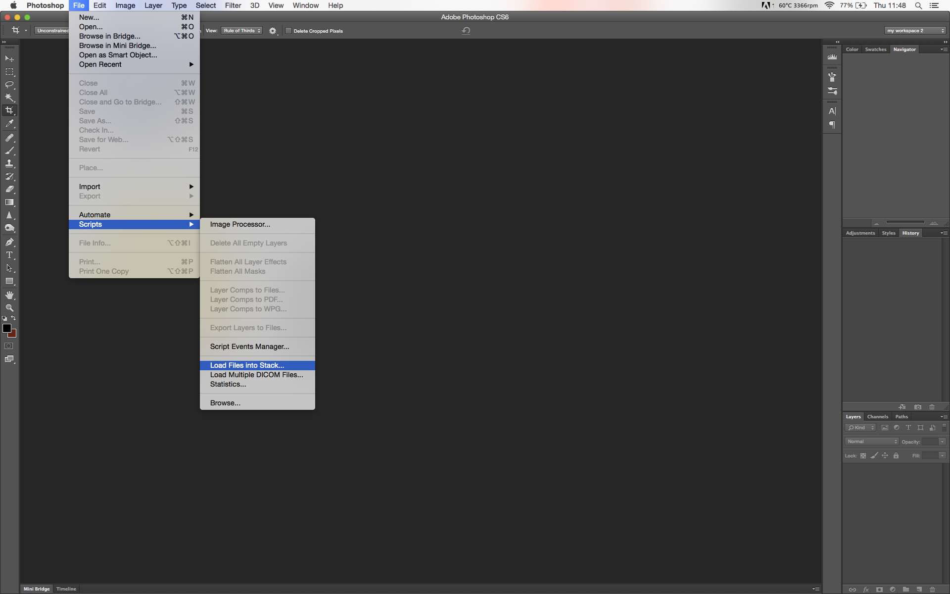Select the Lasso tool
The height and width of the screenshot is (594, 950).
coord(9,85)
